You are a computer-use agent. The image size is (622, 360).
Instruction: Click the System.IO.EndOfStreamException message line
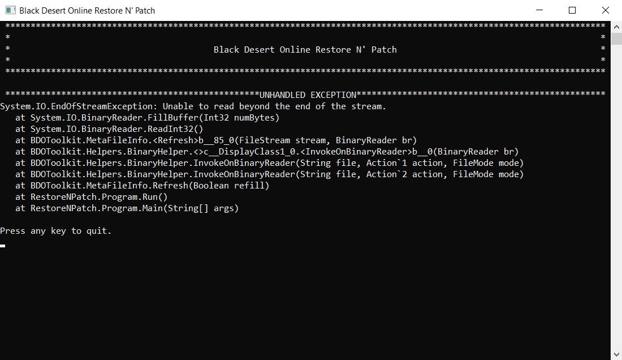(193, 106)
